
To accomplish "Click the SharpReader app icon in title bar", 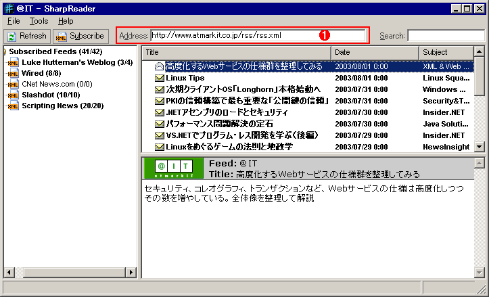I will point(9,8).
